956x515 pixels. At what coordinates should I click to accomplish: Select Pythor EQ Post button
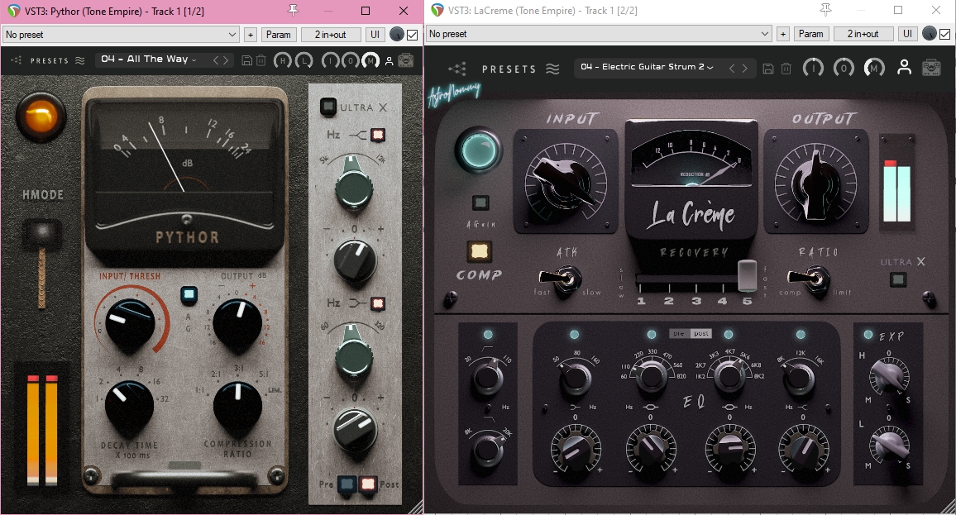[x=368, y=484]
